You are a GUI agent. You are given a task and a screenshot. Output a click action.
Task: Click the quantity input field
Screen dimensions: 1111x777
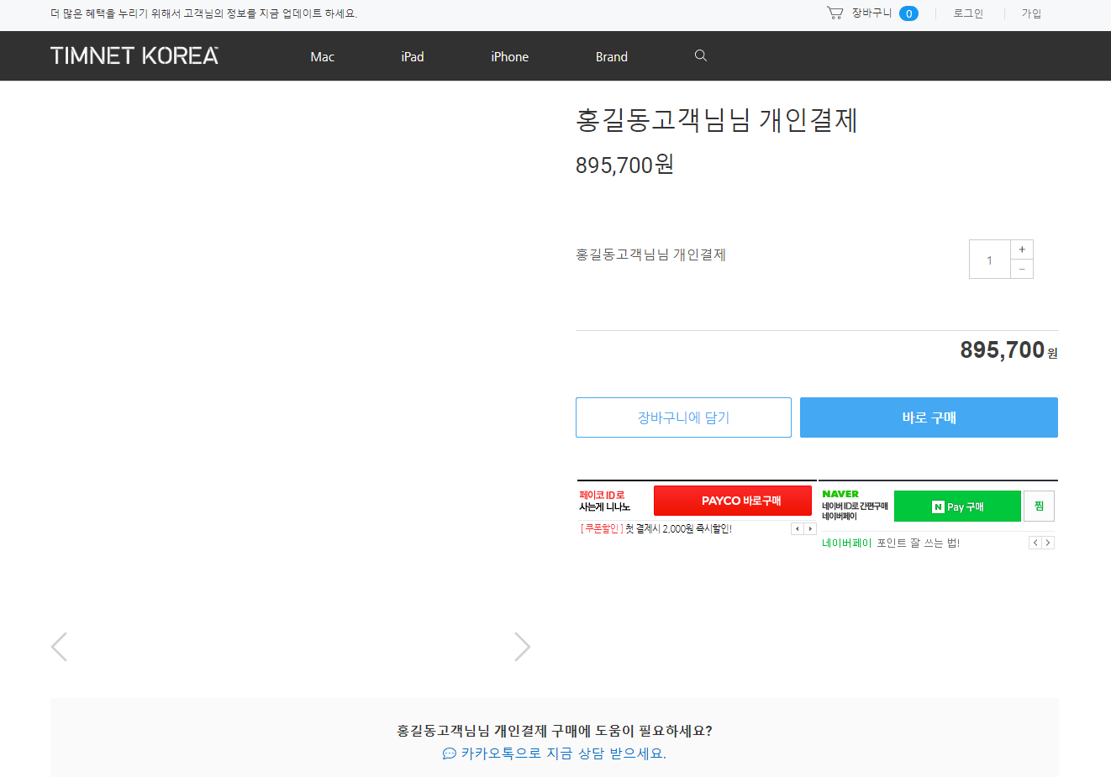989,260
